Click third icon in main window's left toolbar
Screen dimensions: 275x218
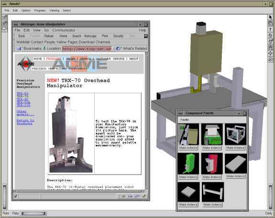point(5,29)
